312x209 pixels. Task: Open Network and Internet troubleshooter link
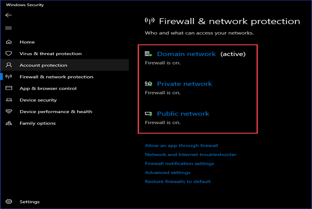point(191,155)
